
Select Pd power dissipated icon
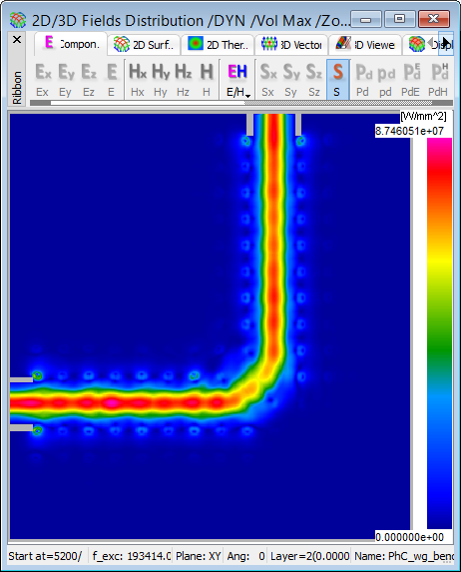coord(363,80)
